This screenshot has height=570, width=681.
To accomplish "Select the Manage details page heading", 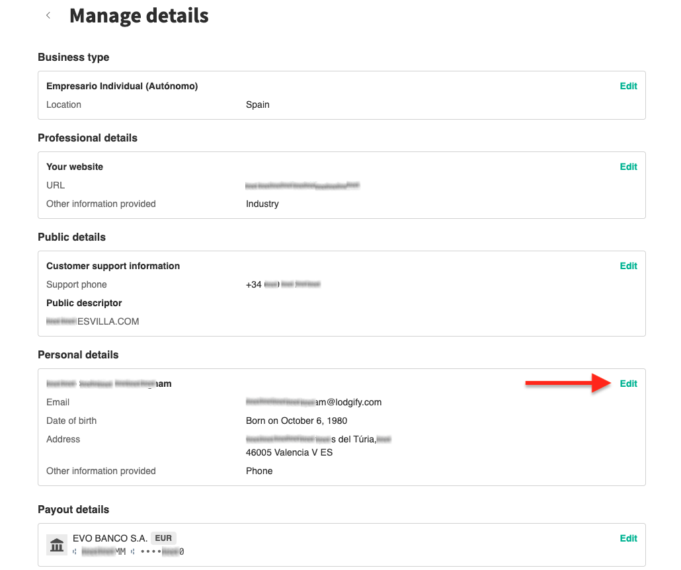I will click(x=139, y=16).
